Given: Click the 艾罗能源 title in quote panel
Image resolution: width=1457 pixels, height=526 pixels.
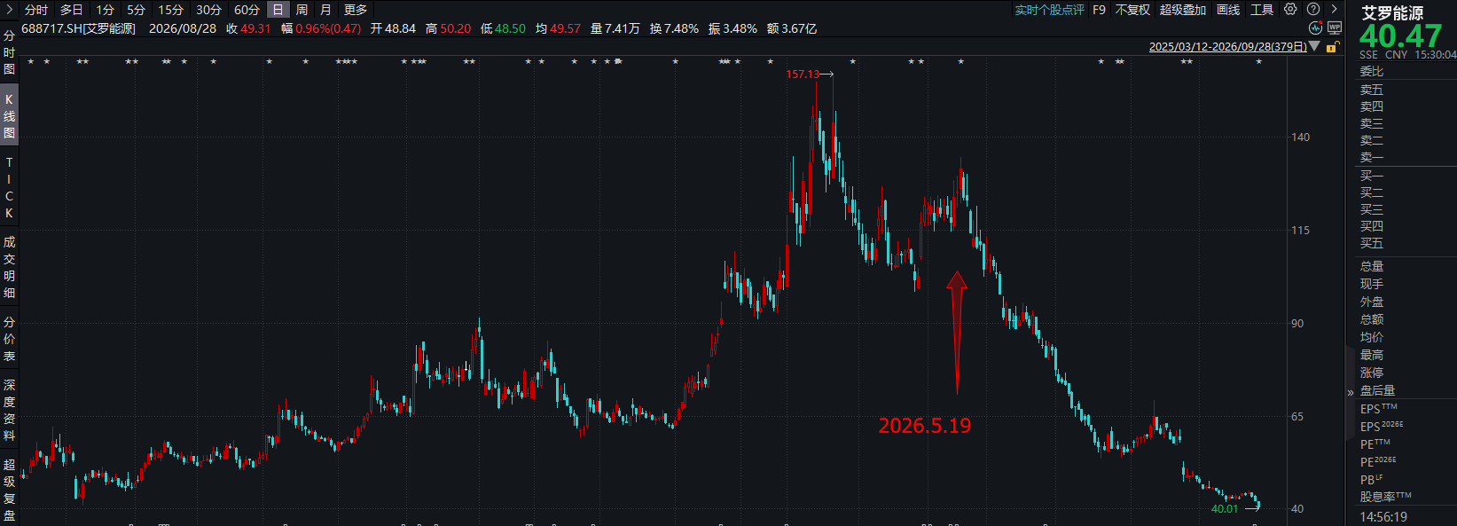Looking at the screenshot, I should (x=1392, y=12).
